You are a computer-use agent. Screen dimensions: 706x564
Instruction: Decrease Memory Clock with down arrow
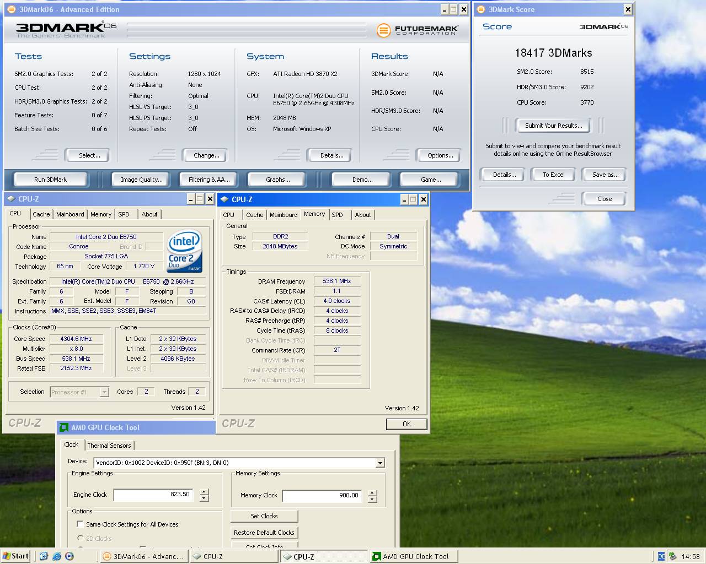pyautogui.click(x=372, y=500)
